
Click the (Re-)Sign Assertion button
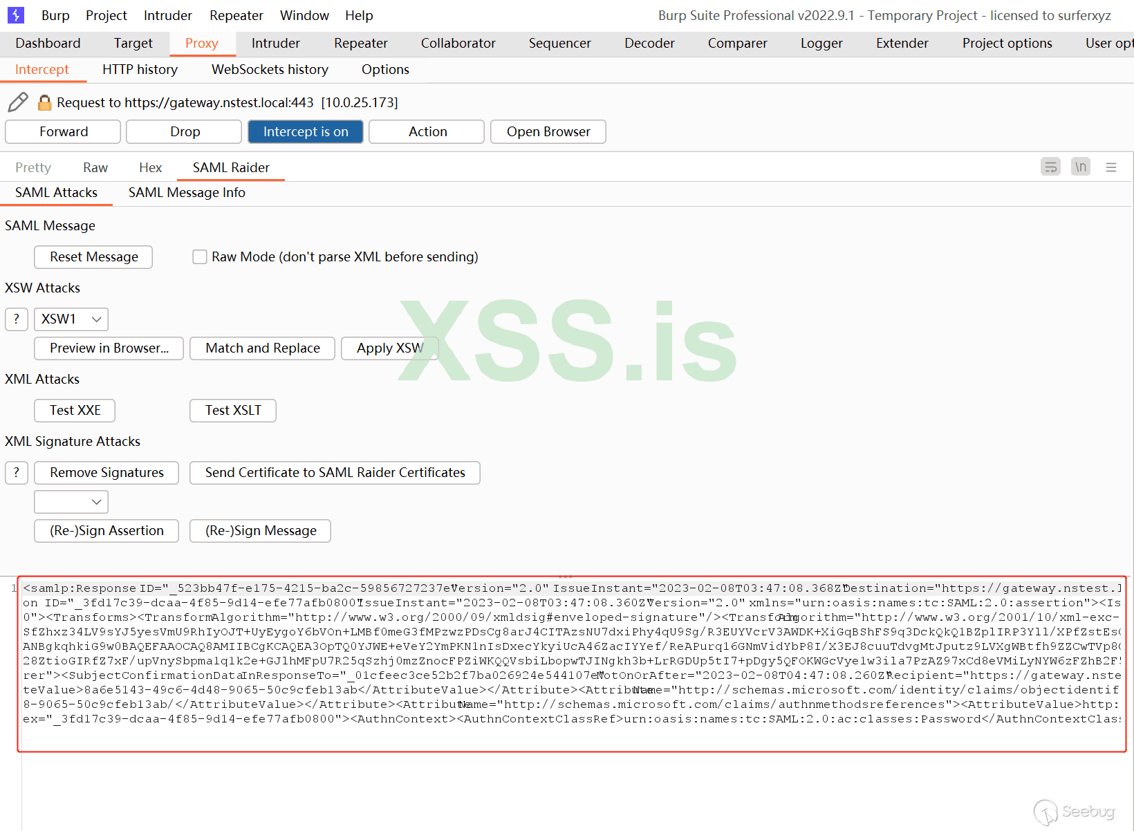click(106, 530)
